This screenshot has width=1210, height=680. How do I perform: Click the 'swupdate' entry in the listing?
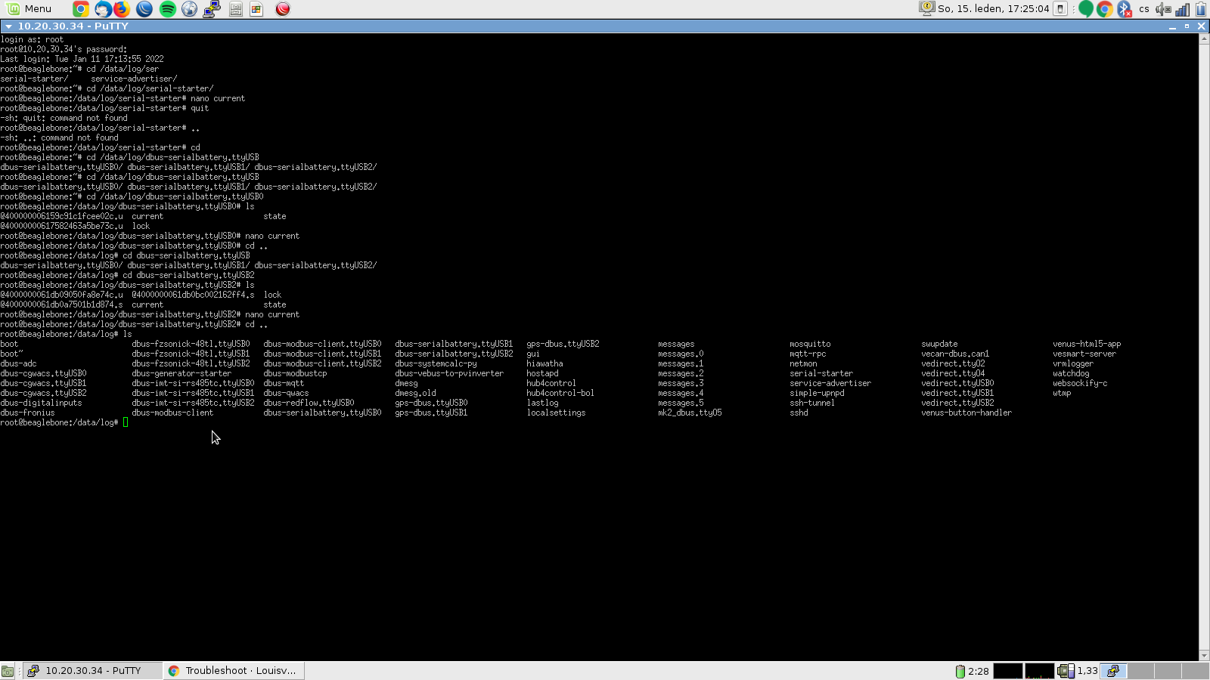(939, 344)
